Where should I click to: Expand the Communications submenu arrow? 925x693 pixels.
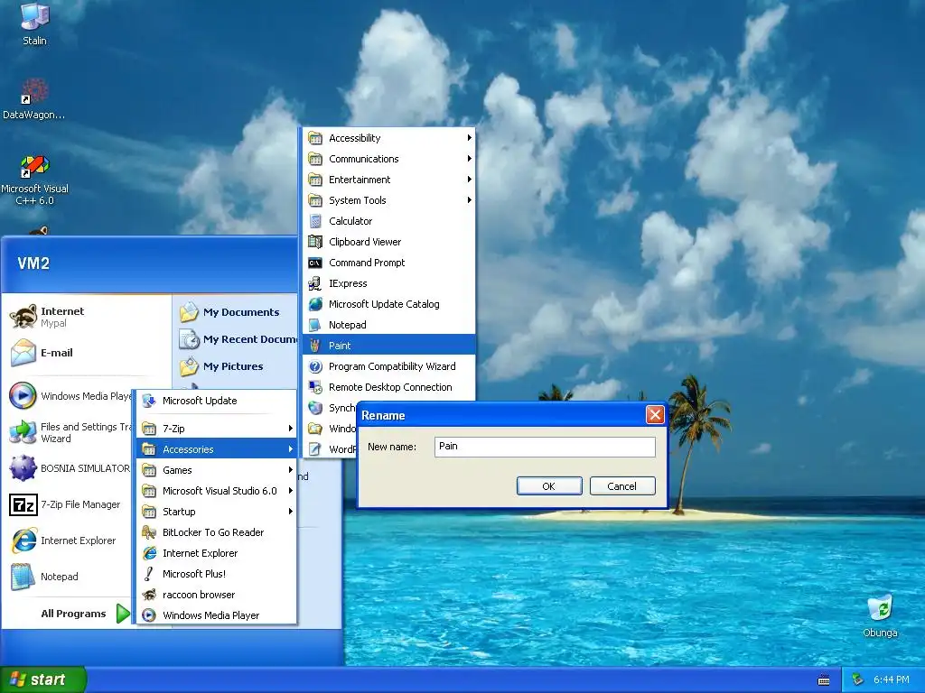[469, 159]
